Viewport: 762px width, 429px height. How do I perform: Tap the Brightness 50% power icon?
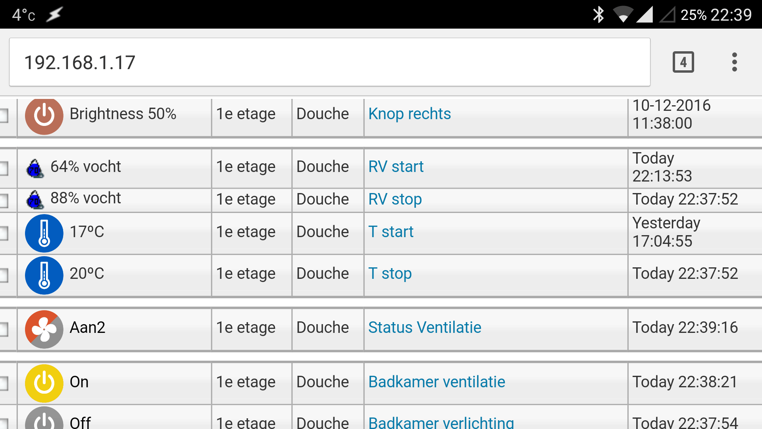point(44,116)
